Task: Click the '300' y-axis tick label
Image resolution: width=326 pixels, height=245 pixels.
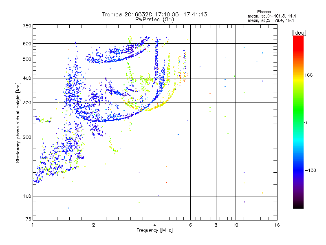Action: [27, 102]
